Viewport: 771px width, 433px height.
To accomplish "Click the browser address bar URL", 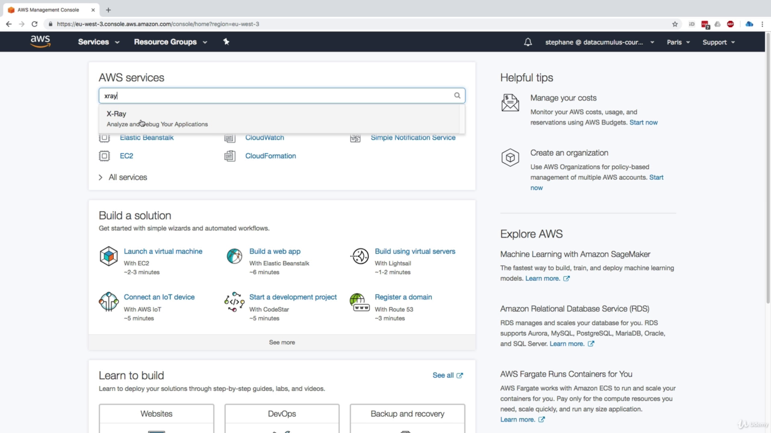I will click(158, 24).
